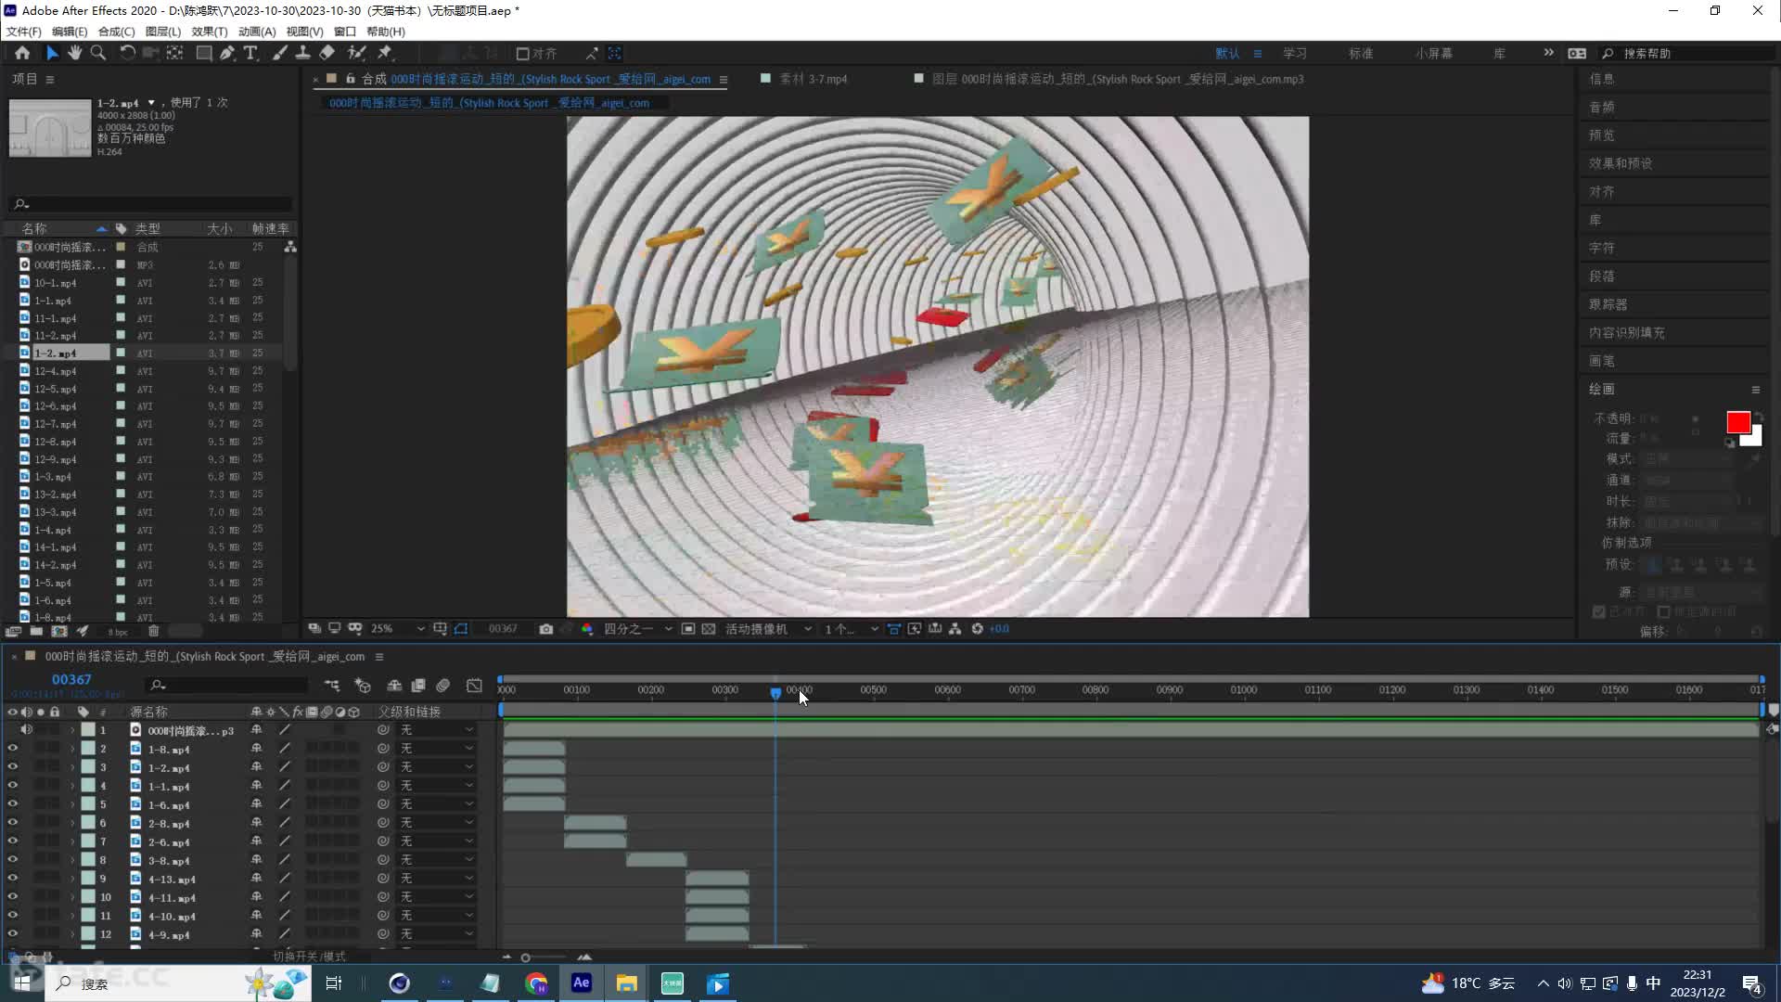Screen dimensions: 1781x1002
Task: Switch to the 学习 workspace
Action: [x=1295, y=54]
